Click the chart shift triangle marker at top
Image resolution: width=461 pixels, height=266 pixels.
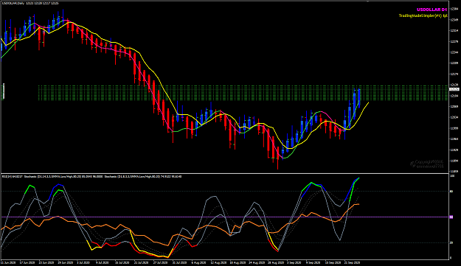coord(367,1)
